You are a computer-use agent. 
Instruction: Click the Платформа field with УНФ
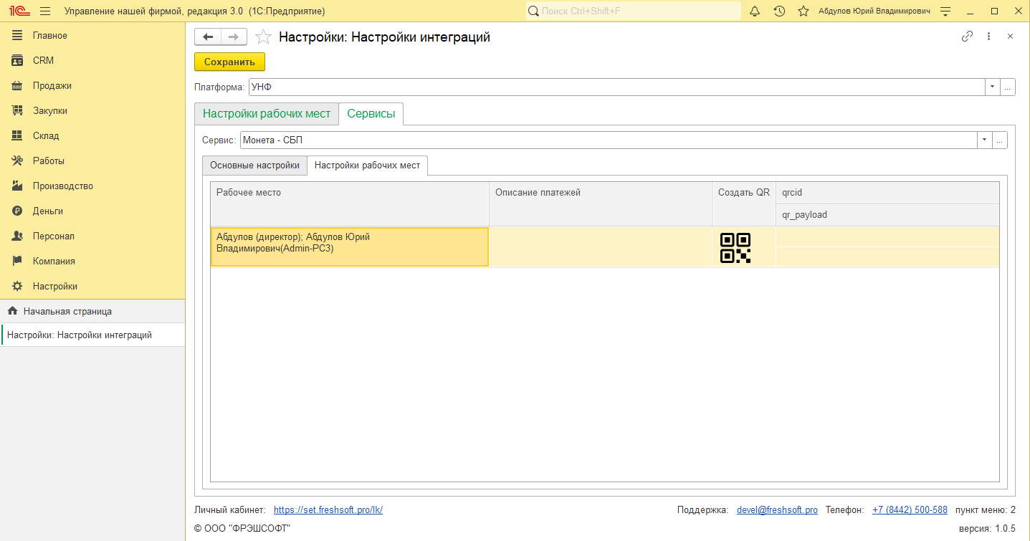coord(616,87)
